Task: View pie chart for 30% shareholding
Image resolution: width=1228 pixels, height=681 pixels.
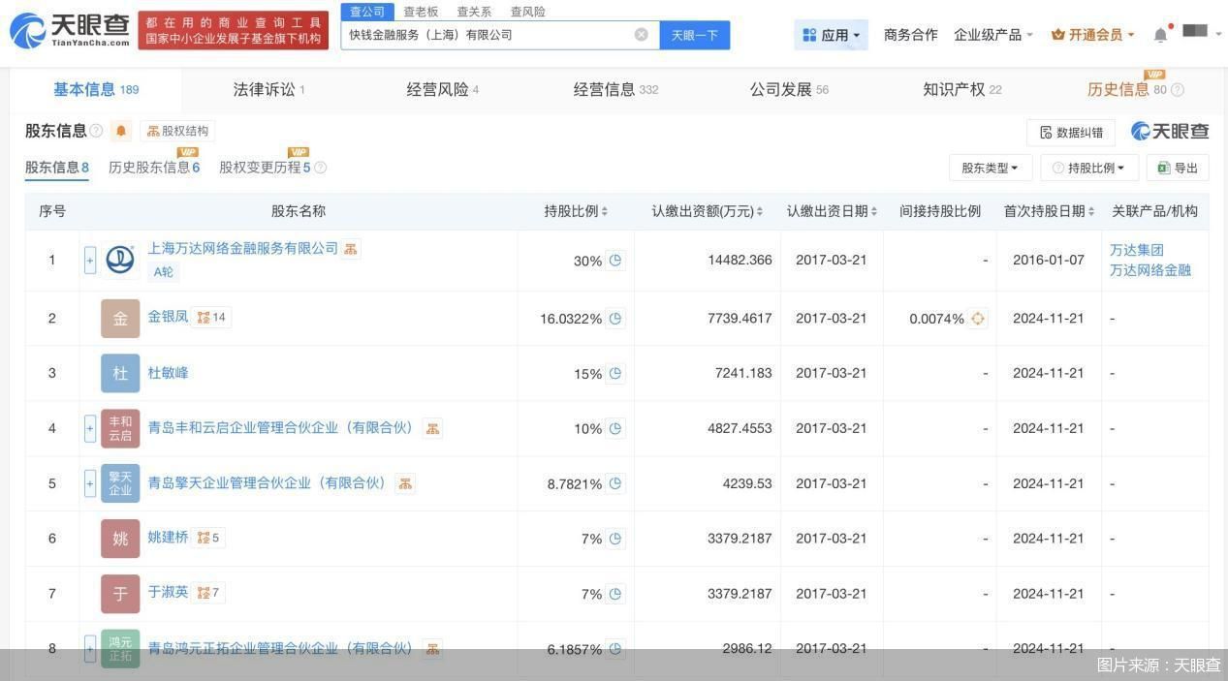Action: (615, 260)
